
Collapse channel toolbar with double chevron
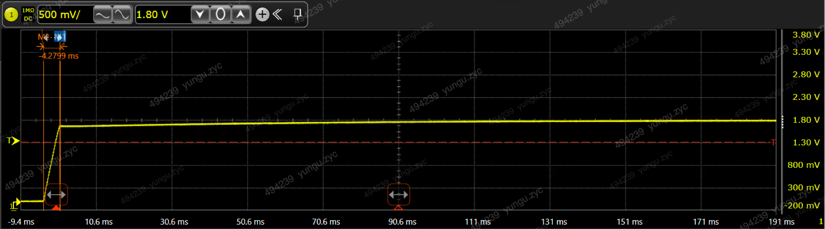[x=278, y=15]
